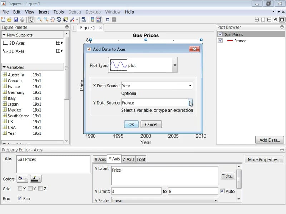Open the Property Editor panel menu arrow
286x214 pixels.
click(x=282, y=149)
